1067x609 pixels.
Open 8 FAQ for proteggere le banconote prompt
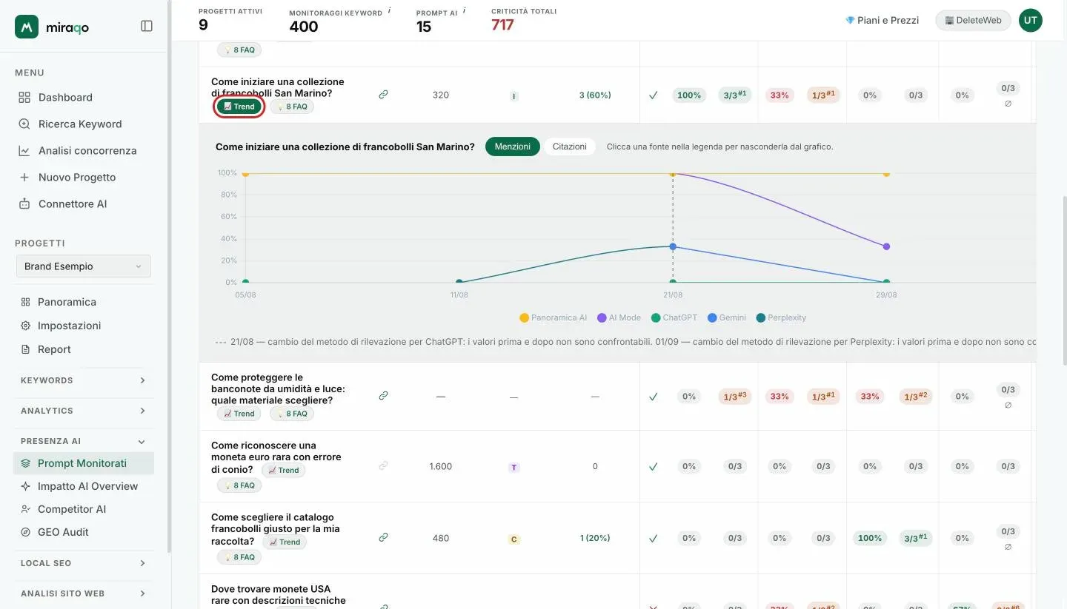291,414
